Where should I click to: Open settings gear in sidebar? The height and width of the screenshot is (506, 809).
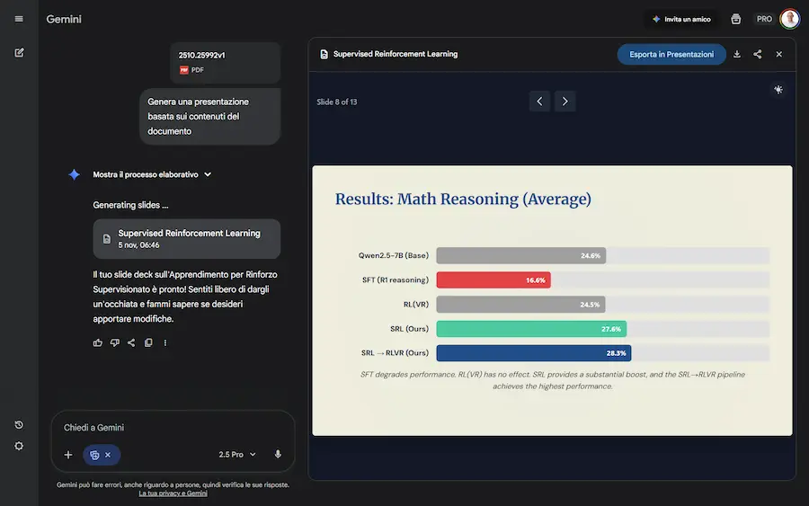(x=19, y=446)
